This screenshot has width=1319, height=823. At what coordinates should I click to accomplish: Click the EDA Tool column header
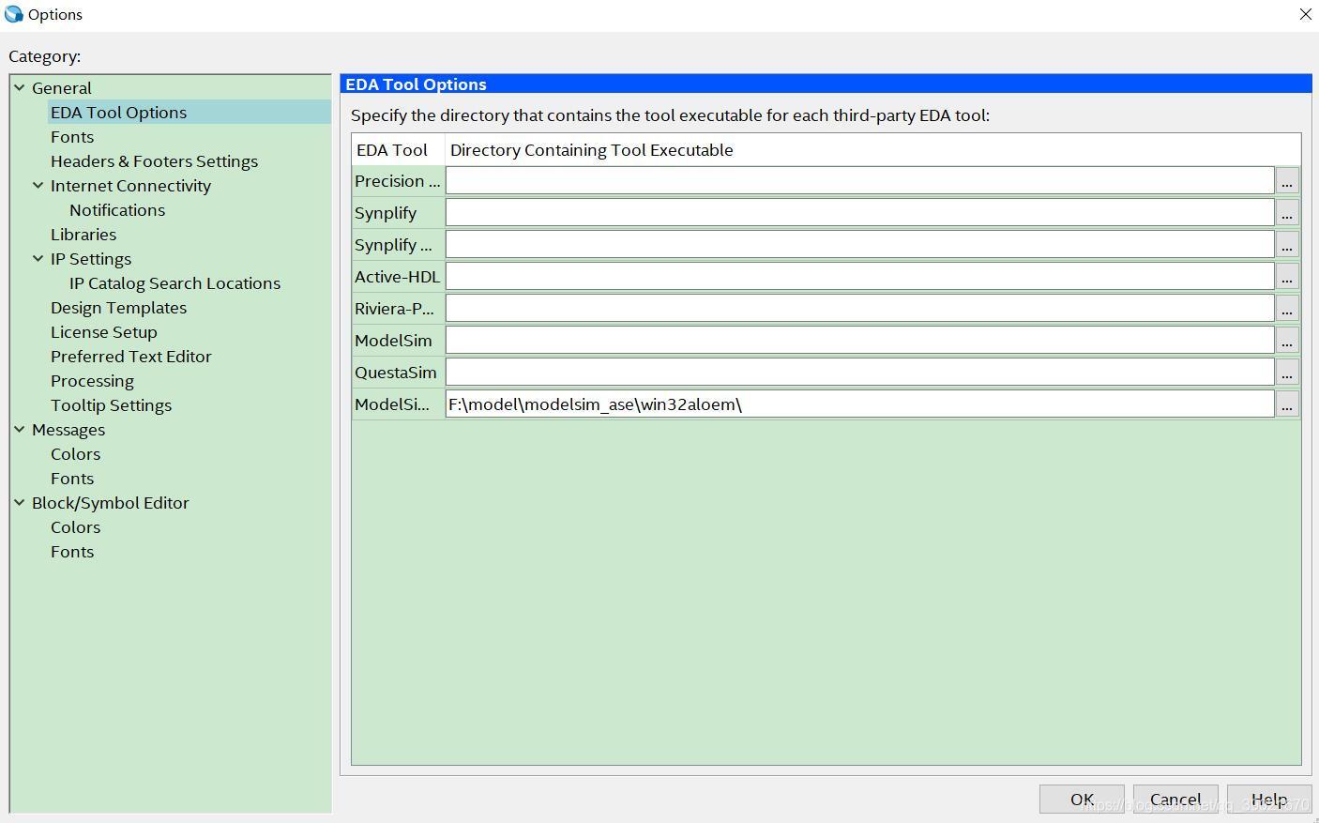coord(398,149)
